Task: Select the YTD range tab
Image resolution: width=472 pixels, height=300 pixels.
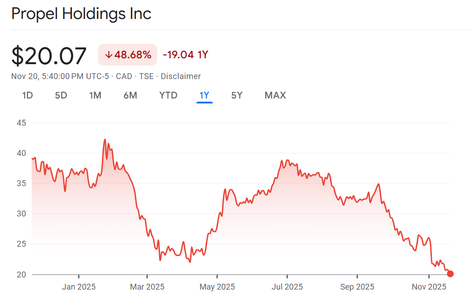Action: click(x=168, y=95)
